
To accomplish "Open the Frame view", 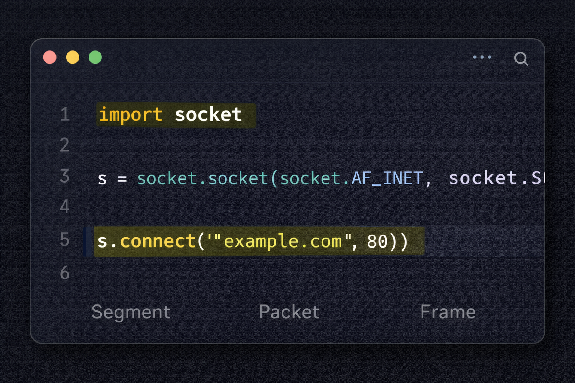I will [448, 312].
